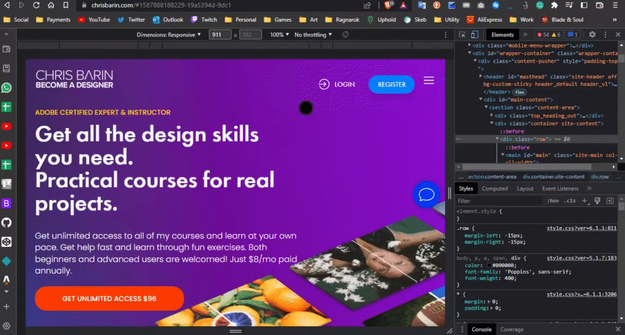Open WhatsApp from the browser sidebar
The height and width of the screenshot is (335, 625).
(x=6, y=87)
